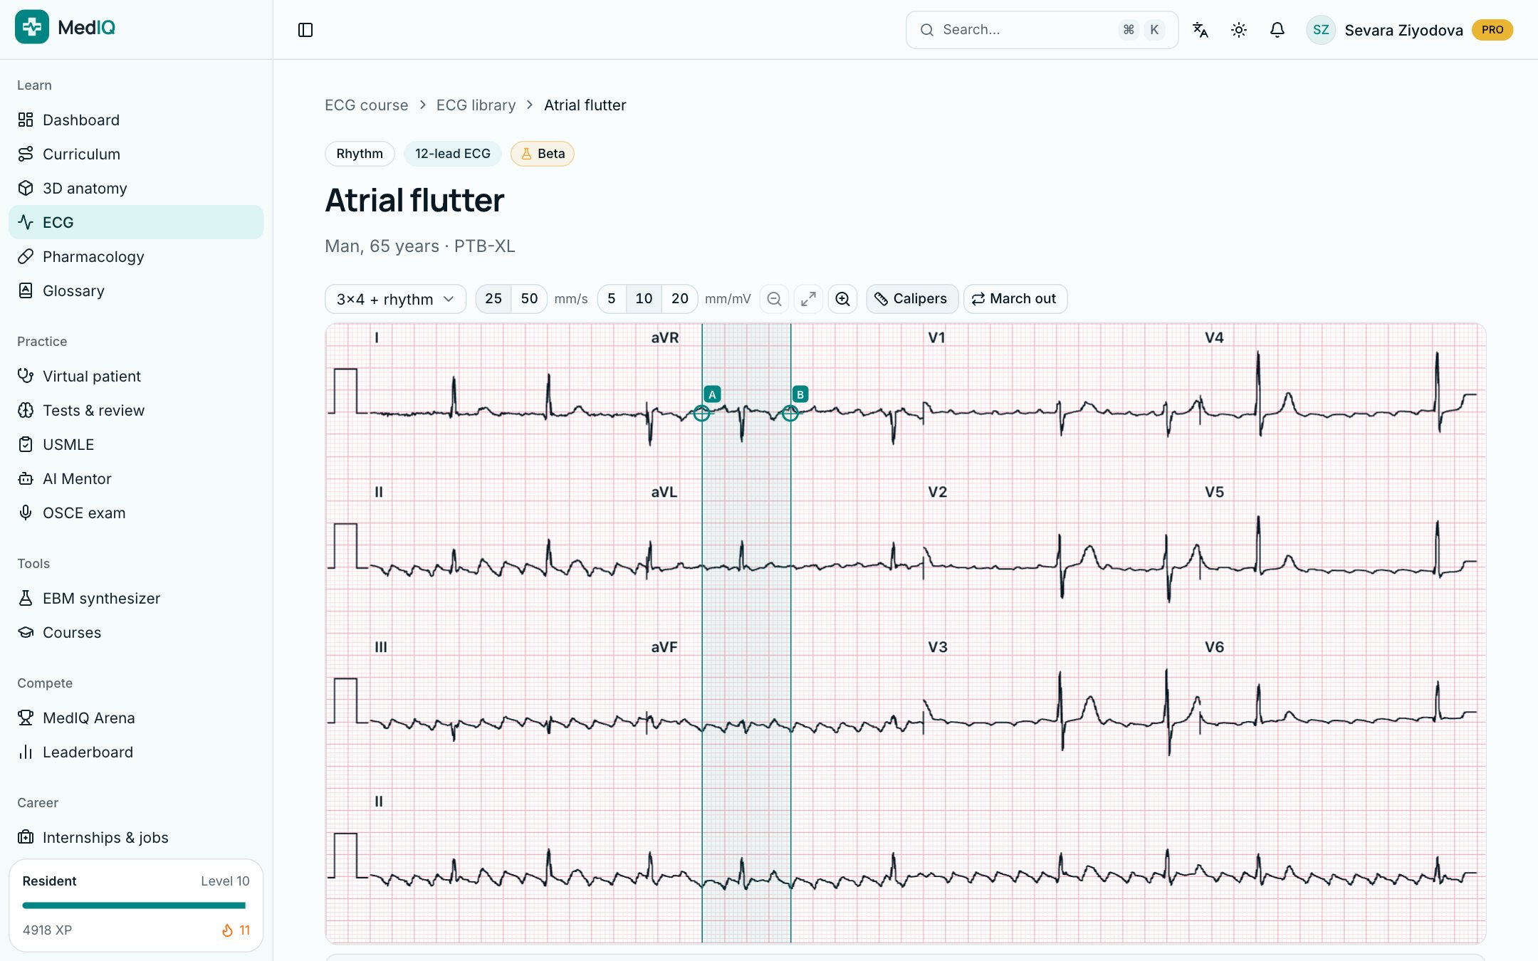Click the March out button

tap(1015, 299)
